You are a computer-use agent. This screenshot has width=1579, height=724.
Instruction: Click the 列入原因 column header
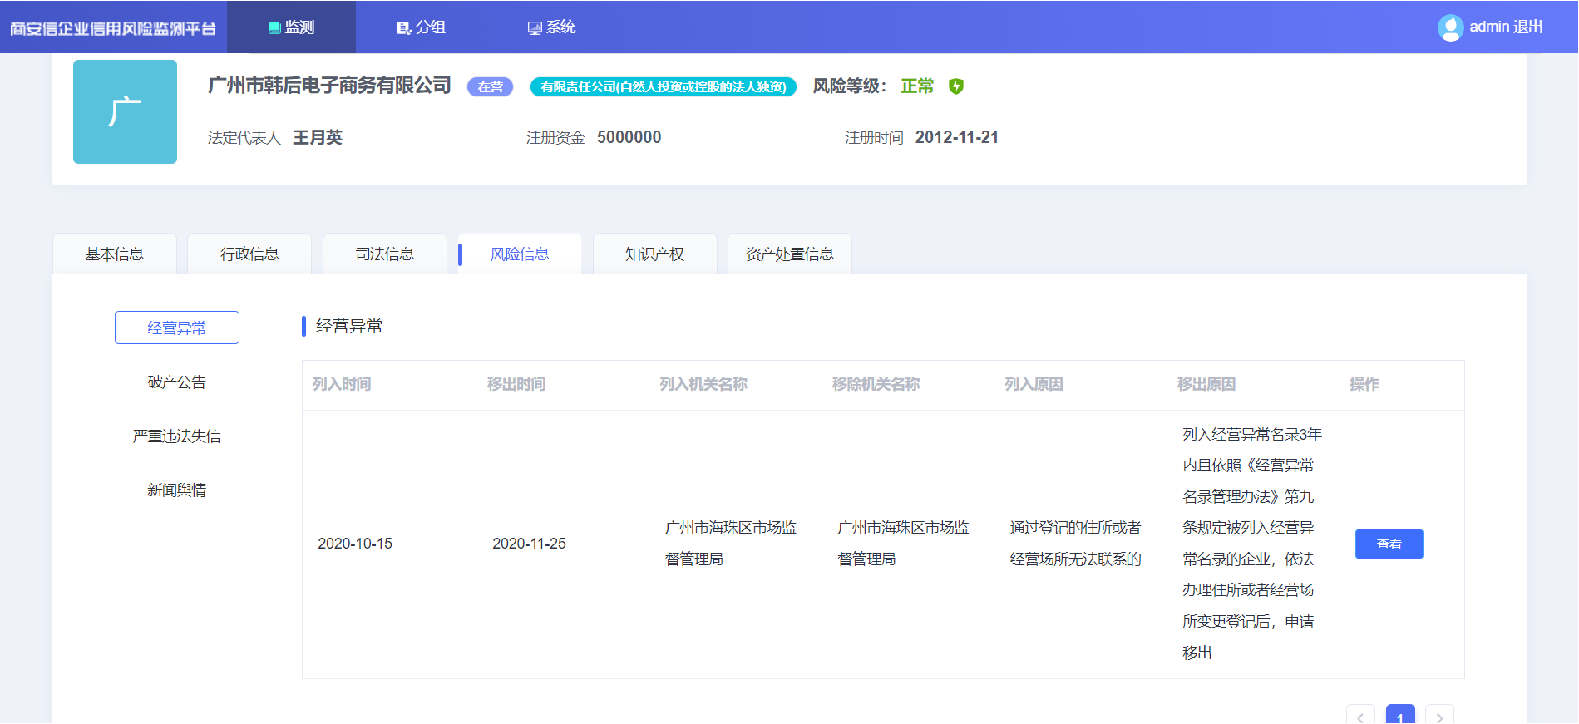pyautogui.click(x=1034, y=384)
